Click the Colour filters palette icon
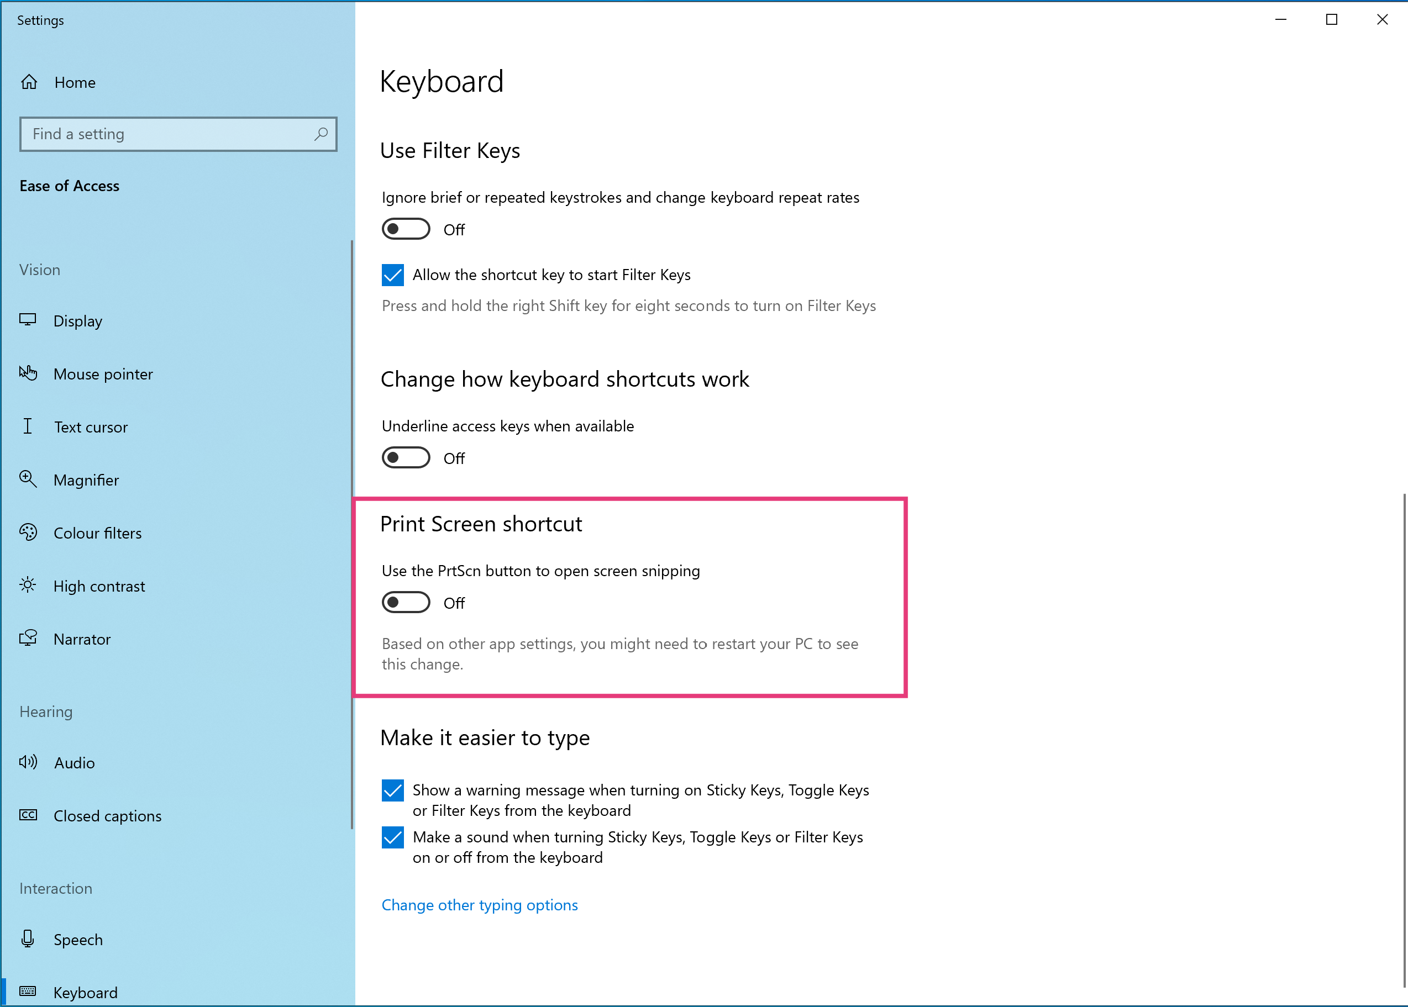This screenshot has height=1007, width=1408. coord(28,532)
